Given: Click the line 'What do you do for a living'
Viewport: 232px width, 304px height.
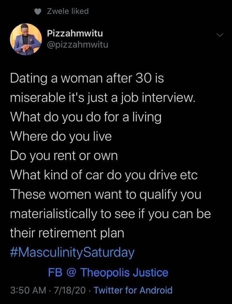Looking at the screenshot, I should [86, 117].
